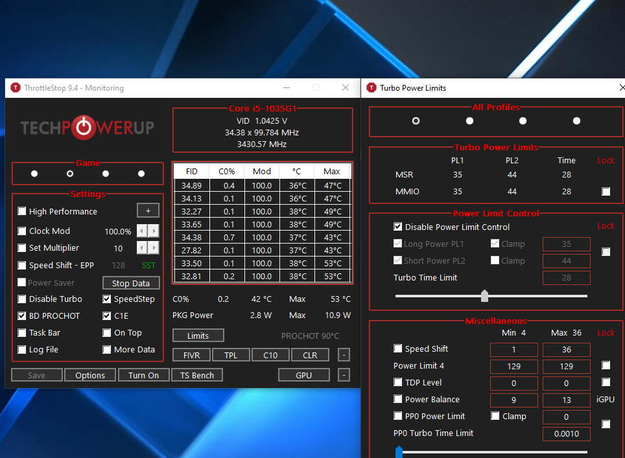
Task: Click the Power Balance iGPU value field
Action: (x=567, y=400)
